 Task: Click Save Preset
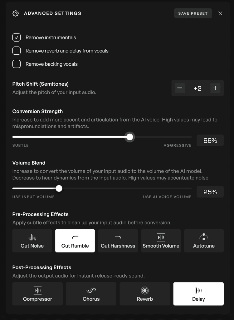(193, 13)
